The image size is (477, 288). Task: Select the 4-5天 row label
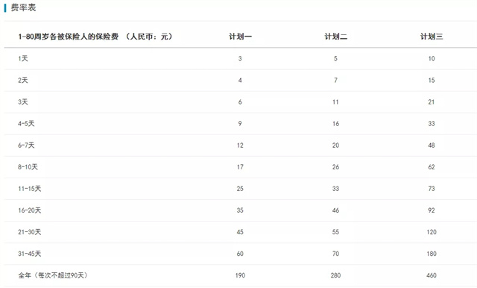tap(26, 123)
